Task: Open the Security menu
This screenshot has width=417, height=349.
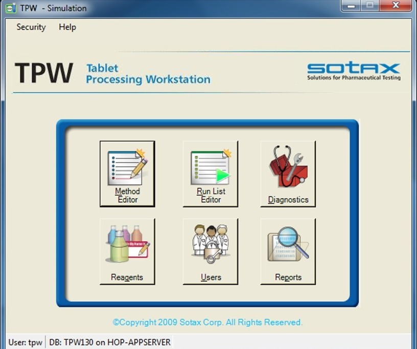Action: (31, 27)
